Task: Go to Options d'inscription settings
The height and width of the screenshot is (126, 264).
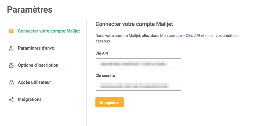Action: pos(38,65)
